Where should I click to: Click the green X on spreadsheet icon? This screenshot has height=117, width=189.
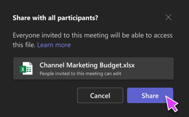point(23,69)
